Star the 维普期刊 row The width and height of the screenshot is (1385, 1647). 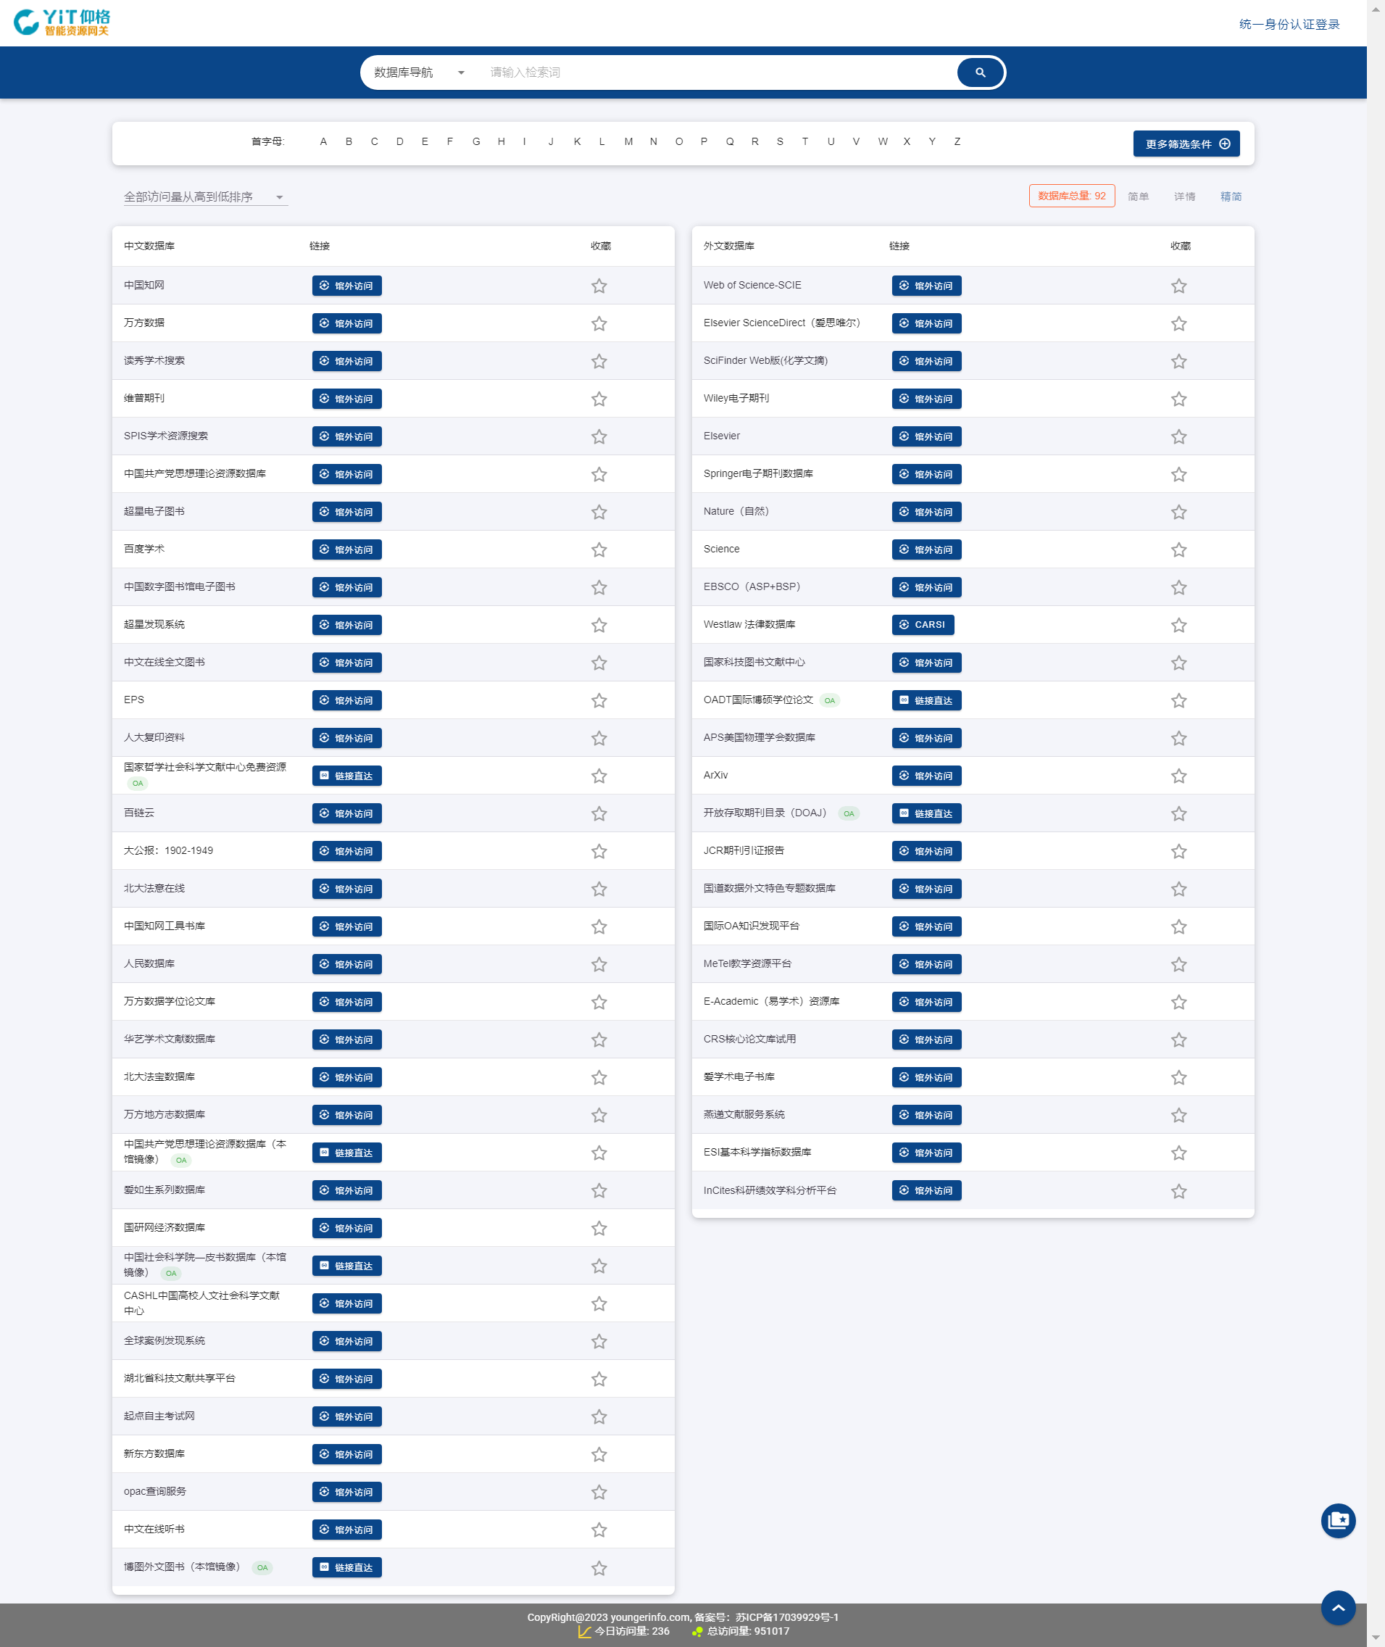click(x=599, y=399)
